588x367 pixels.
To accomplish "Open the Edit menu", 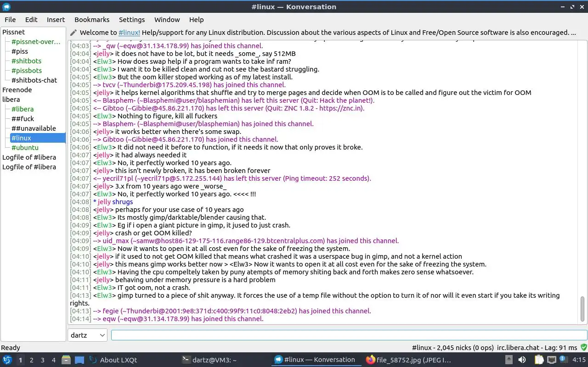I will point(31,20).
